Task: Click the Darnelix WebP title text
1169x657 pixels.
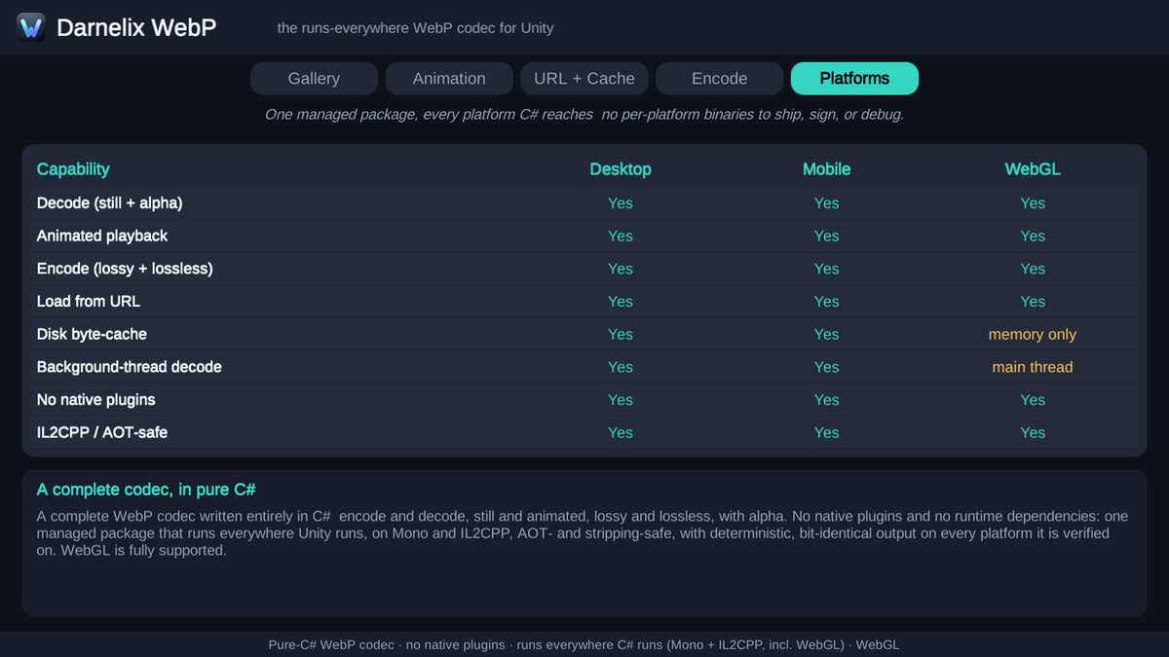Action: coord(136,28)
